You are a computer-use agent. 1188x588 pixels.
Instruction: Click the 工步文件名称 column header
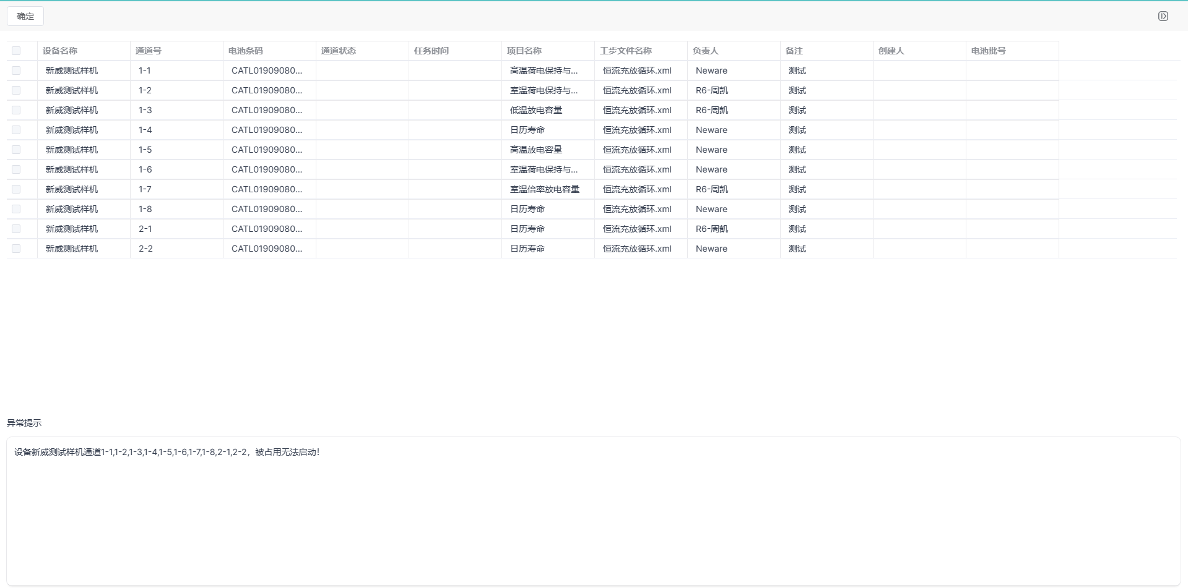click(x=641, y=51)
